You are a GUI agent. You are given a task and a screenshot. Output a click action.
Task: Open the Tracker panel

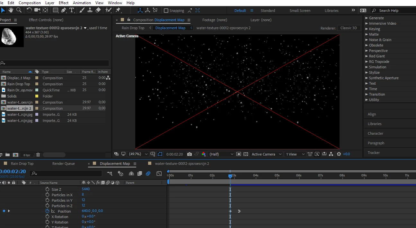pos(374,153)
